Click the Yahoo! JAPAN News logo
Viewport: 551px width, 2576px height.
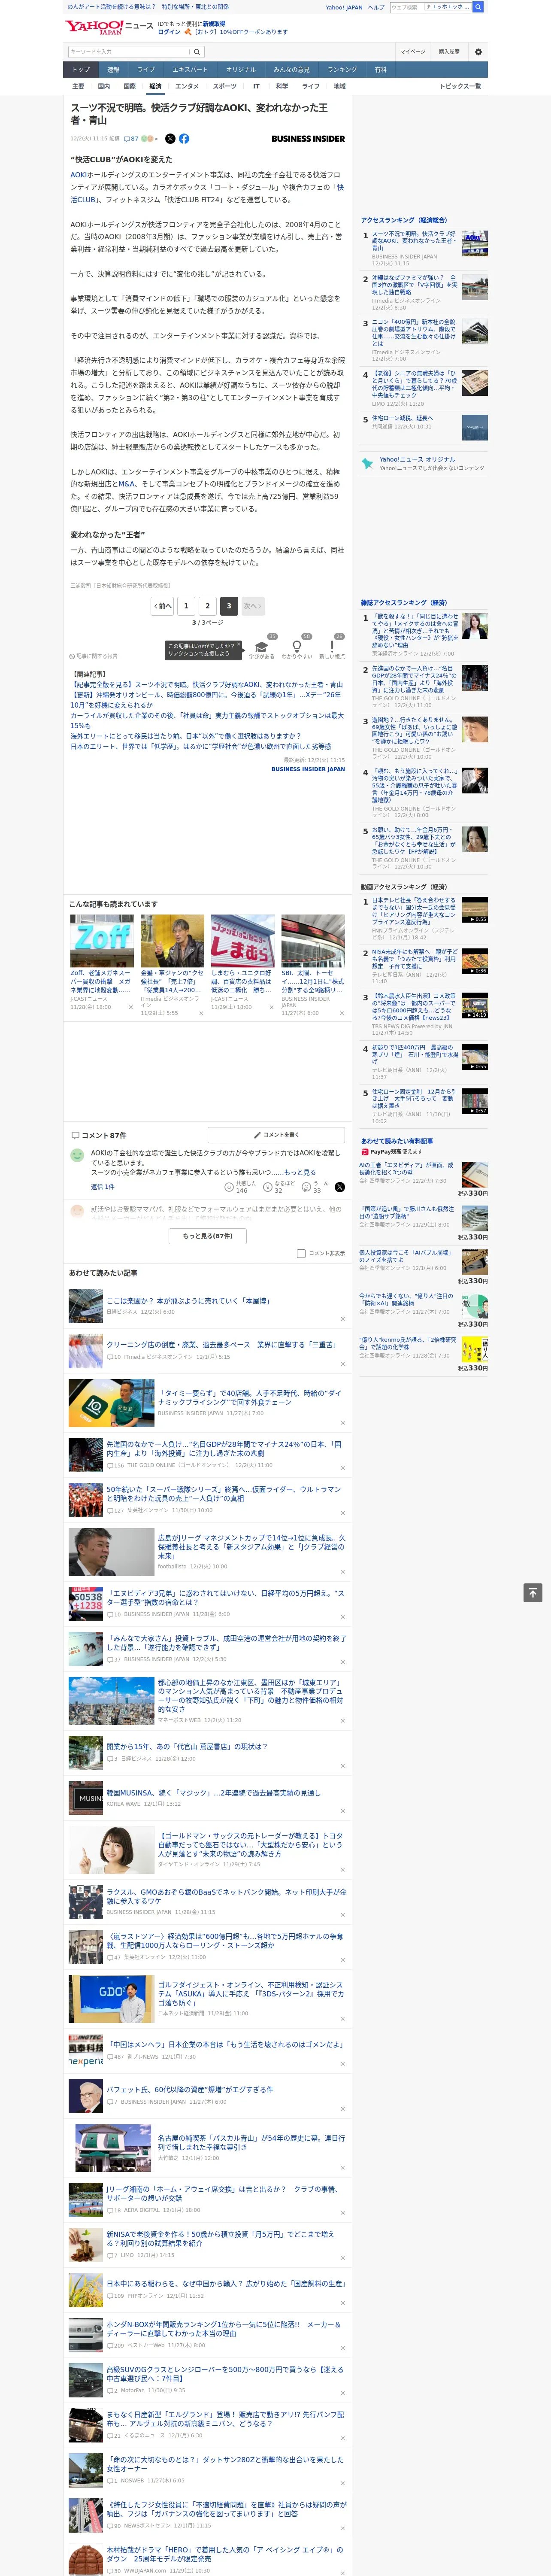pos(109,27)
